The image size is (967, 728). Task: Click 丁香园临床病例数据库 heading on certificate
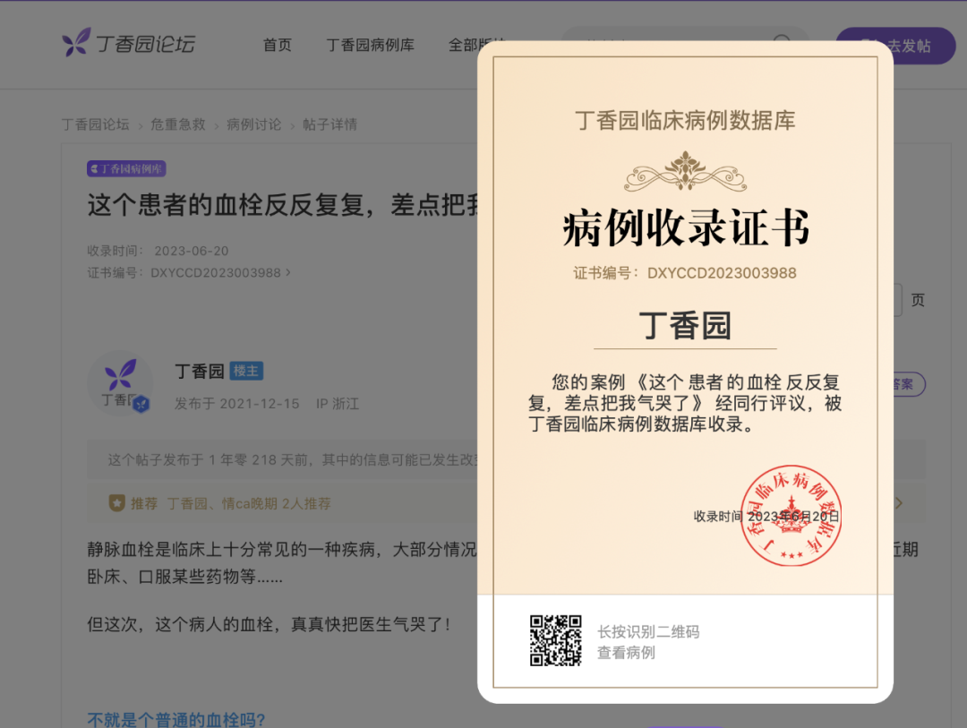coord(685,120)
